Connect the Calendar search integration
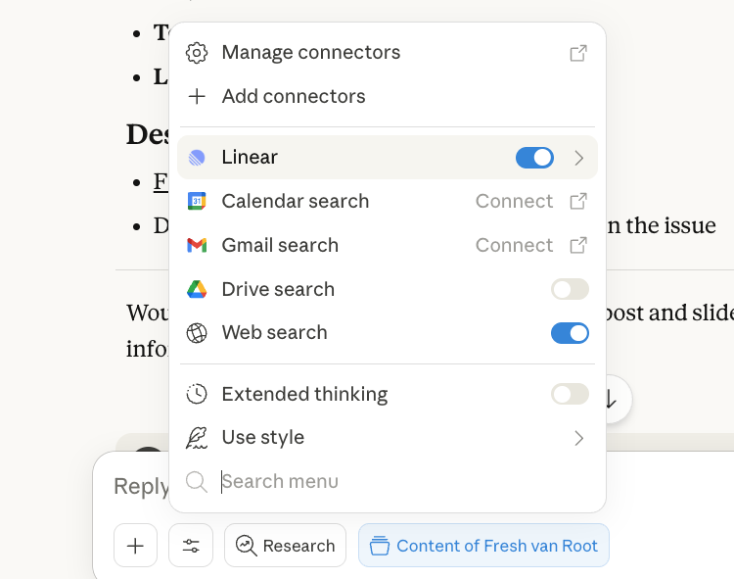 coord(514,201)
